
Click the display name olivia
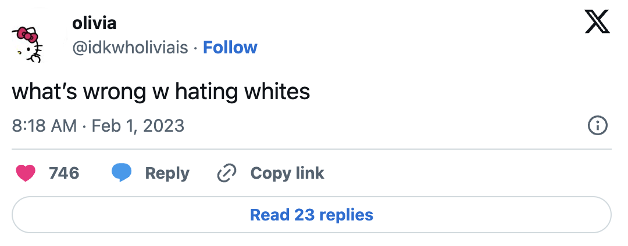tap(94, 23)
